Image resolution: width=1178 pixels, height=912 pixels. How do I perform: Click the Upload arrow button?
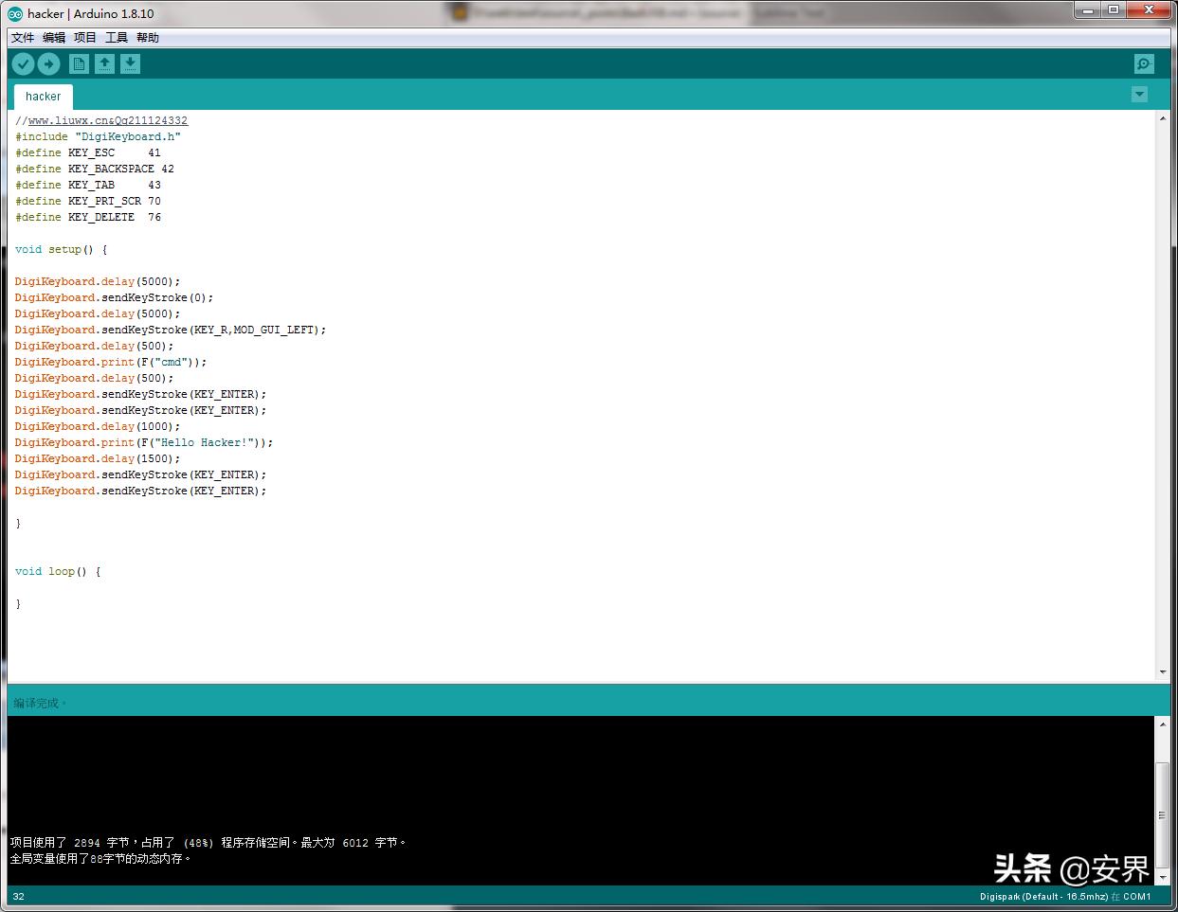49,63
